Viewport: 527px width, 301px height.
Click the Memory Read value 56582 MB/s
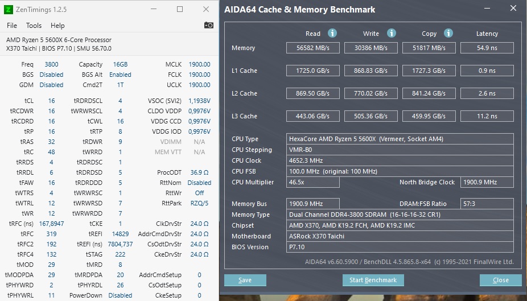coord(313,48)
